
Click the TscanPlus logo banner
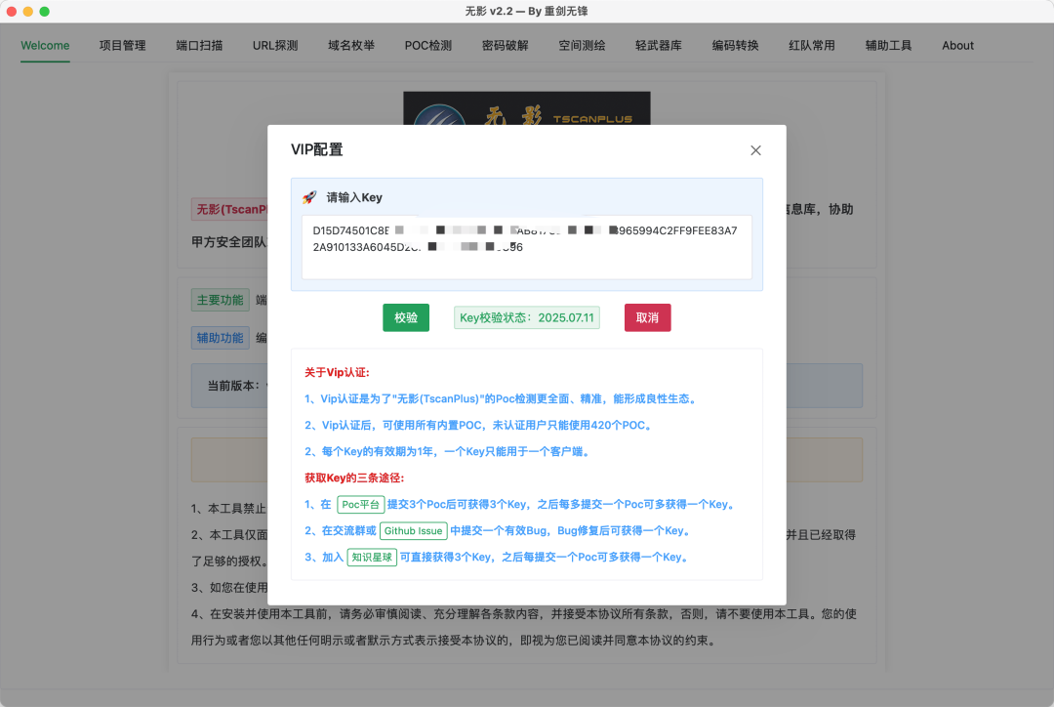tap(526, 108)
